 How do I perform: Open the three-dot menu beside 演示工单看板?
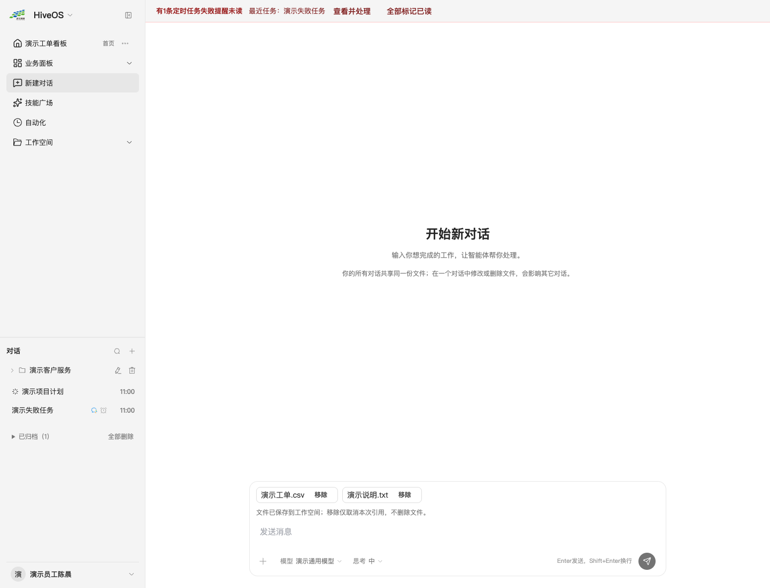tap(125, 43)
